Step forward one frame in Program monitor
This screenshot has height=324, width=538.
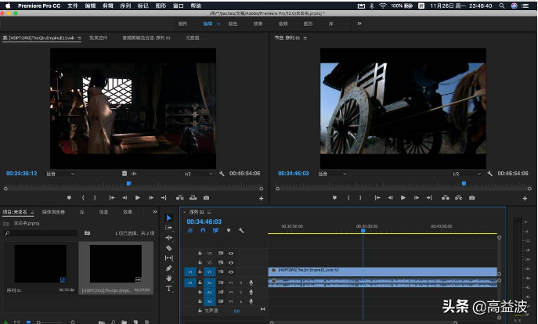click(x=416, y=198)
